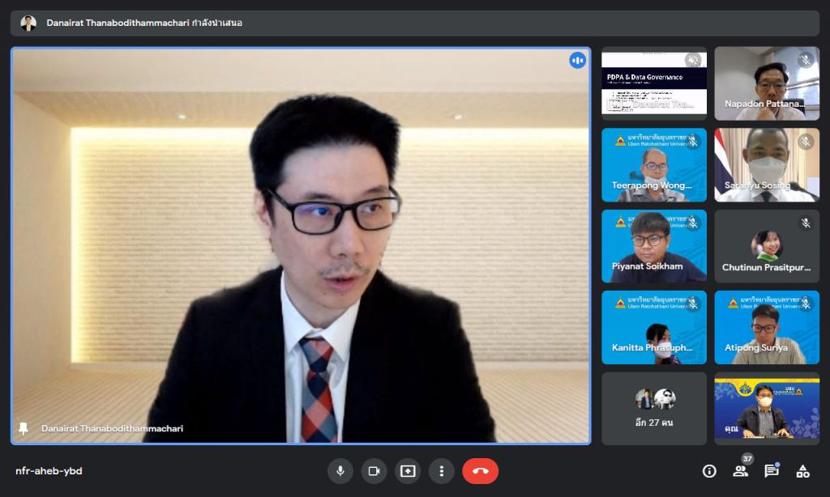Open the meeting details info icon

[x=709, y=471]
